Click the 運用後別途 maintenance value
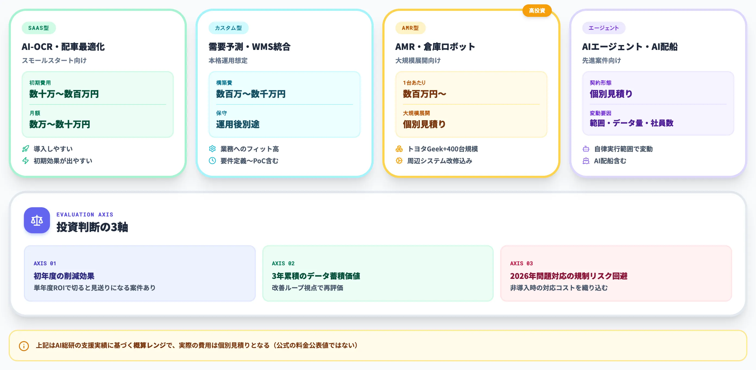756x370 pixels. click(x=238, y=124)
